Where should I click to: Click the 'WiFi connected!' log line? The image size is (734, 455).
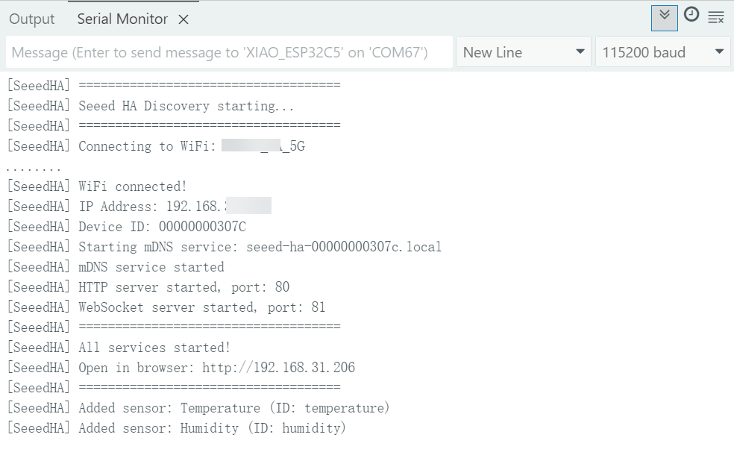(x=133, y=186)
